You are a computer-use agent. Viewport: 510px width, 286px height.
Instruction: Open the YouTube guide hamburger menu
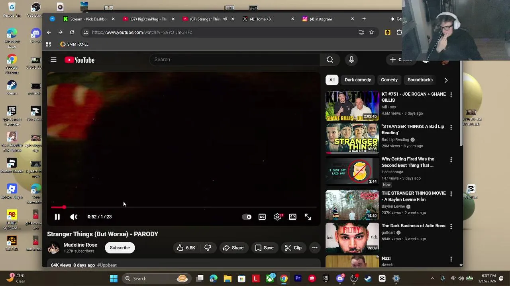pyautogui.click(x=53, y=60)
